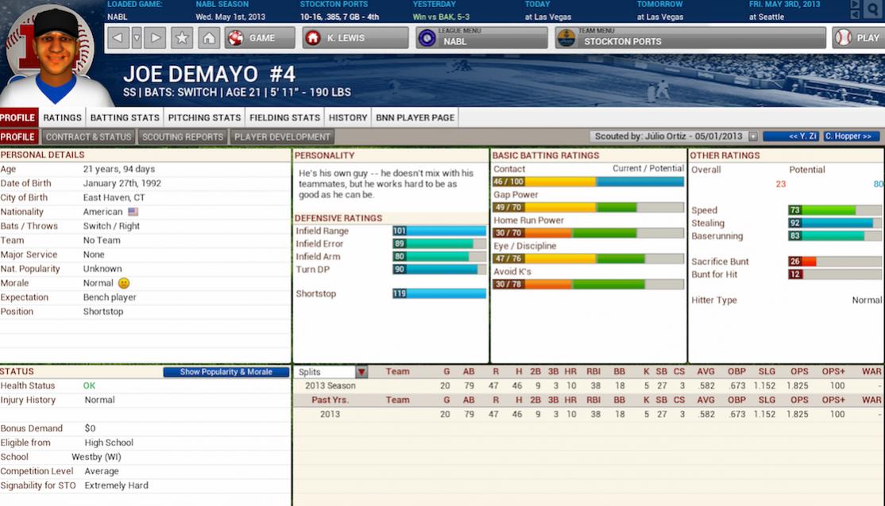
Task: Click the home screen icon
Action: point(208,36)
